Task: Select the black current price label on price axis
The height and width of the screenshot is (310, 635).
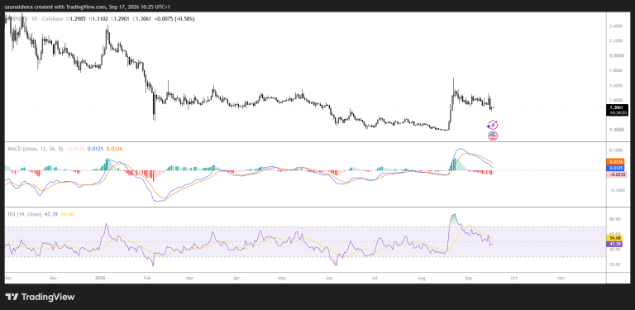Action: point(616,110)
